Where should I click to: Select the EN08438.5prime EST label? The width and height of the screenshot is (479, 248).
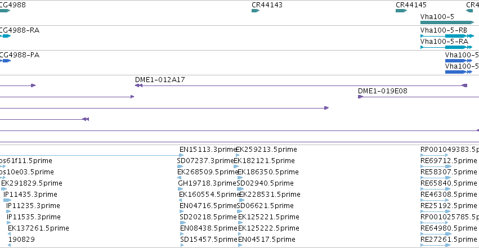coord(209,228)
